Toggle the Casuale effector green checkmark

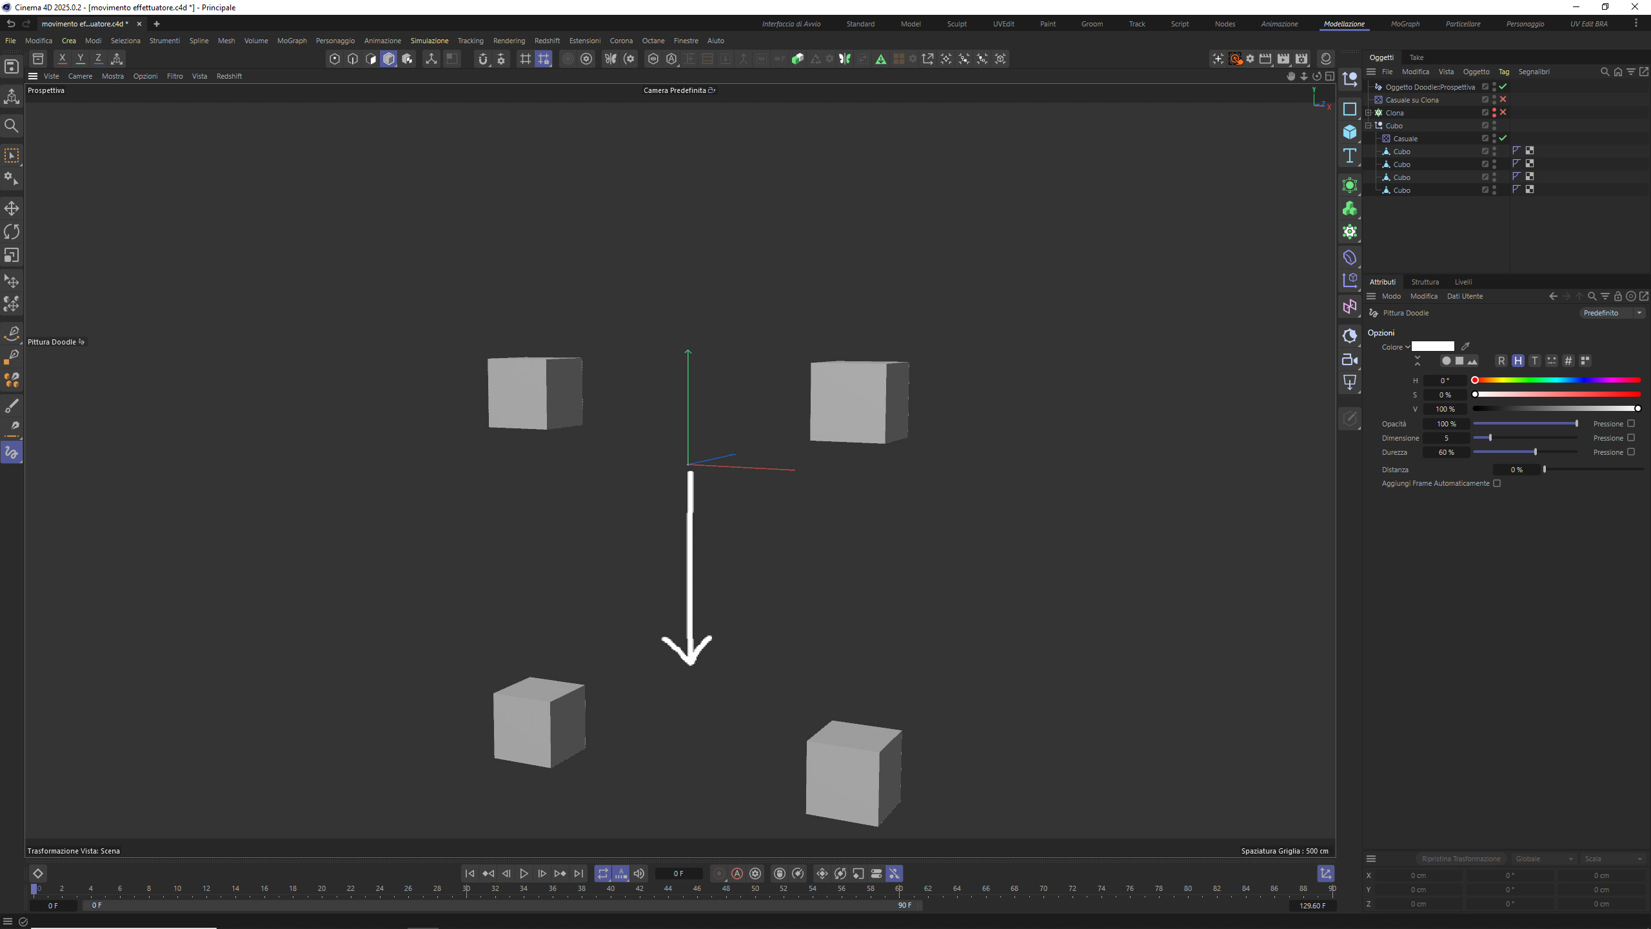1503,138
